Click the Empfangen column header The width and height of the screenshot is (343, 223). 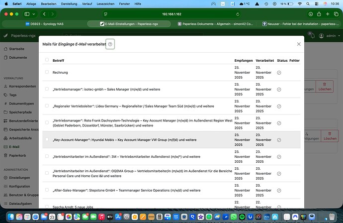(x=244, y=60)
